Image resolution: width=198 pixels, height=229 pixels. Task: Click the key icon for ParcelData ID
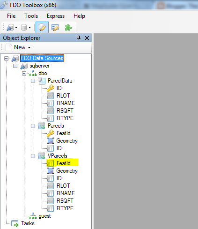tap(51, 88)
